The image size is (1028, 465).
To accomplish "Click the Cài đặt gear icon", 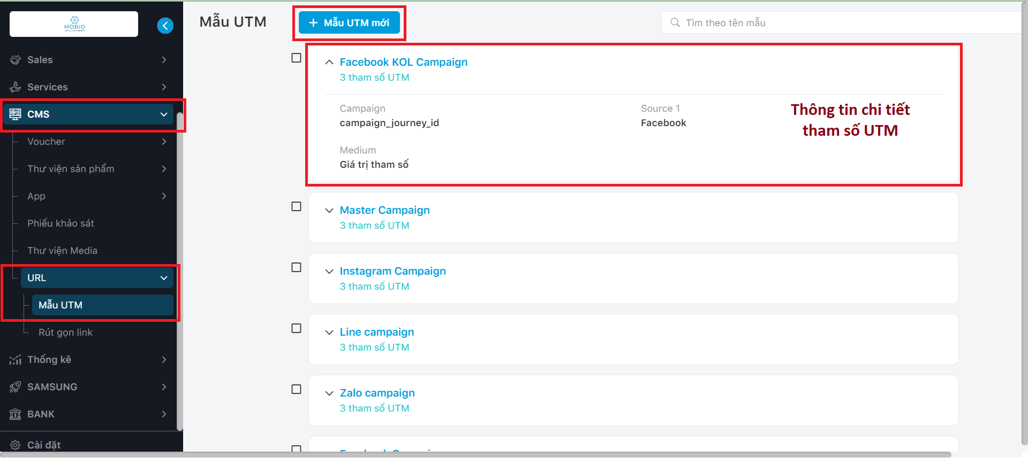I will tap(16, 445).
